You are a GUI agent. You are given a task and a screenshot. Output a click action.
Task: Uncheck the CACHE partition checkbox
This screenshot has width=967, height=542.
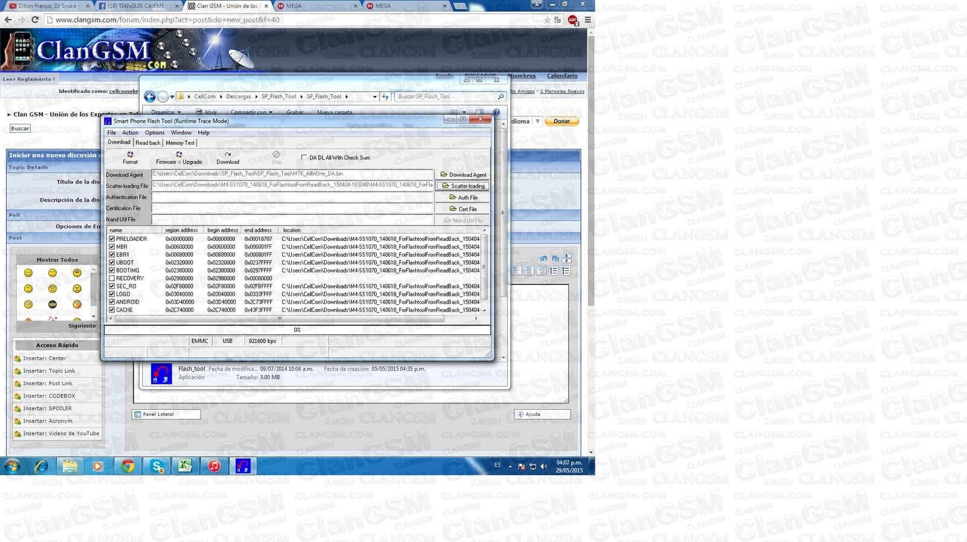(112, 310)
